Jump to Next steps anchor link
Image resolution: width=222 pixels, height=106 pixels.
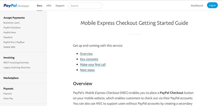click(x=87, y=70)
